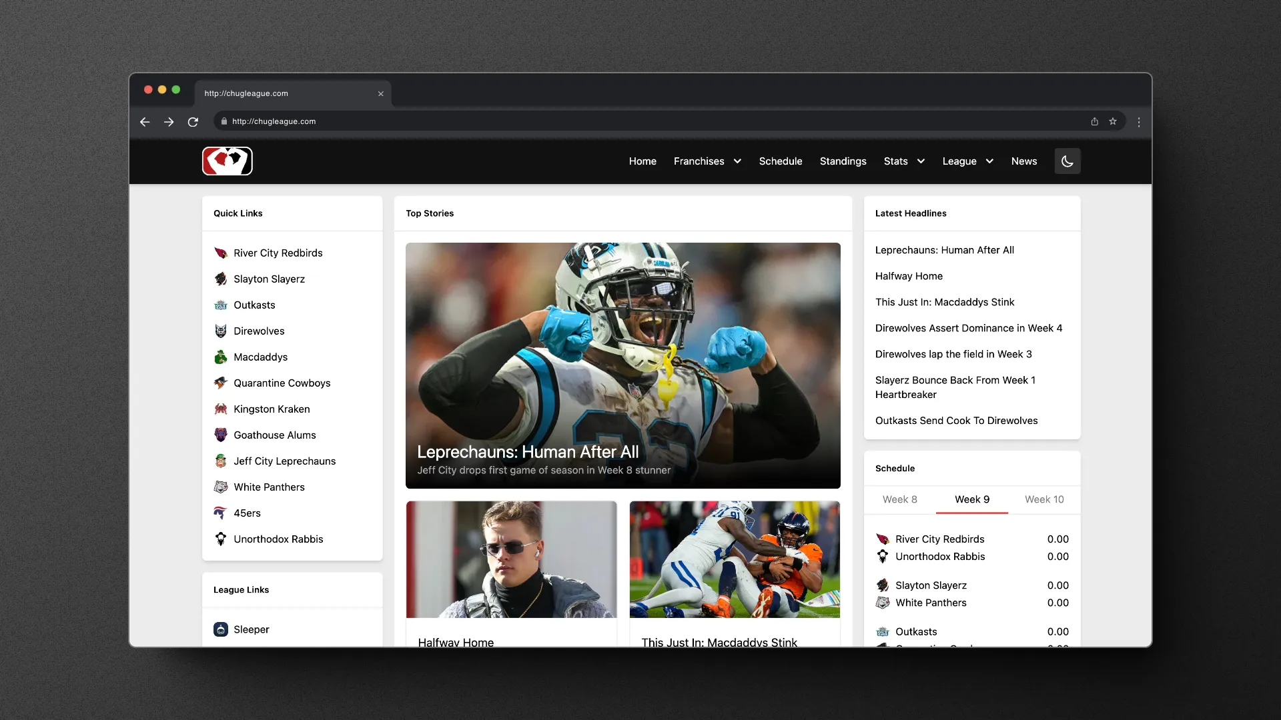Select the Week 10 schedule tab

pos(1044,499)
